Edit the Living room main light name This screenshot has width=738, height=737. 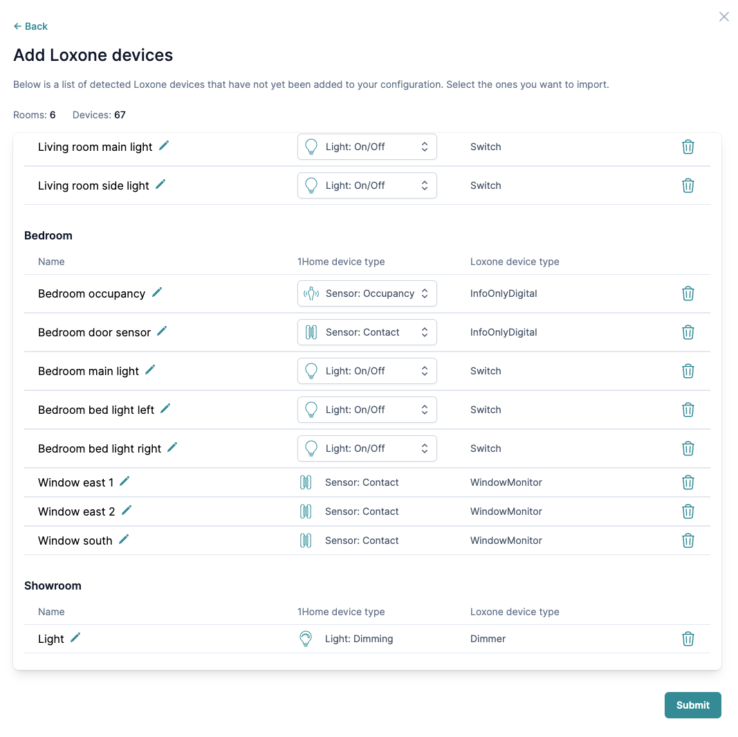click(x=164, y=145)
